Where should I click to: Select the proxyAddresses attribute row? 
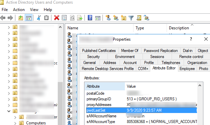coord(142,105)
